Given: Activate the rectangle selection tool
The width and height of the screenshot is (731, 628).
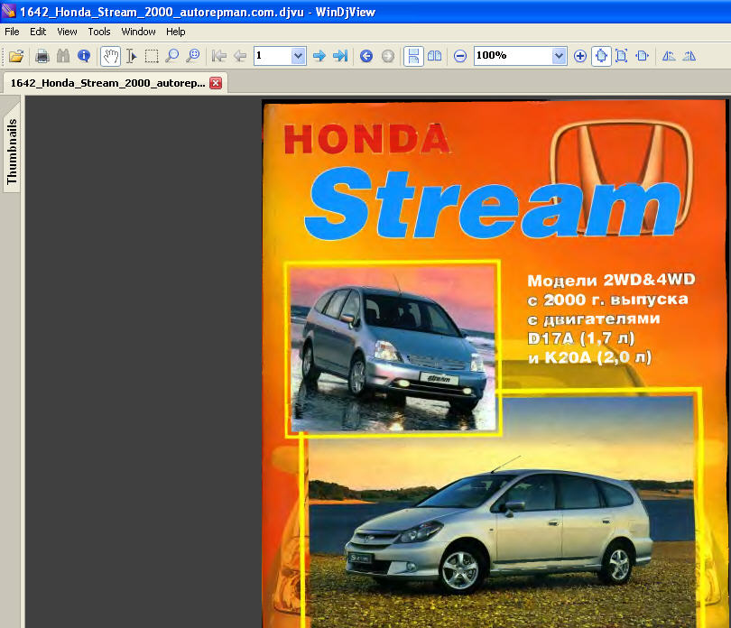Looking at the screenshot, I should pyautogui.click(x=152, y=56).
